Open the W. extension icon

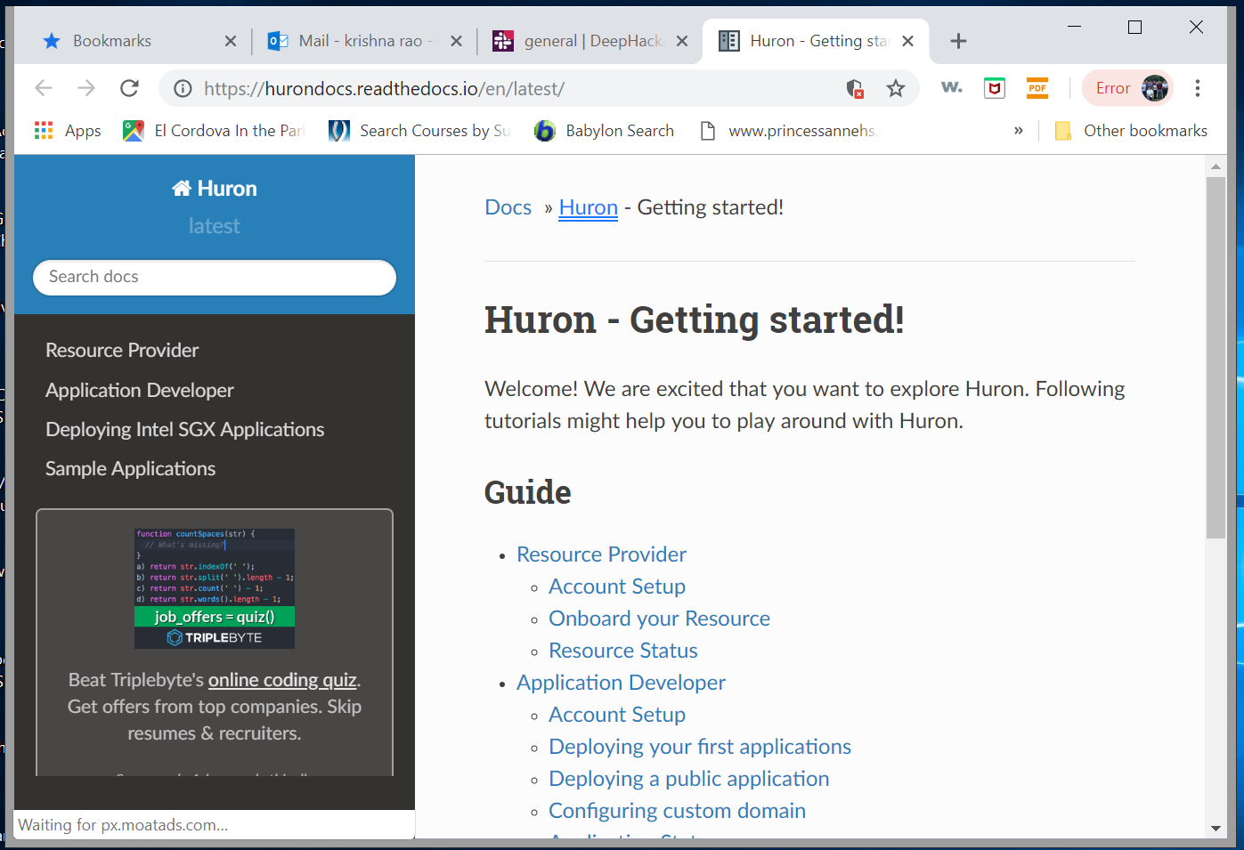pyautogui.click(x=952, y=87)
